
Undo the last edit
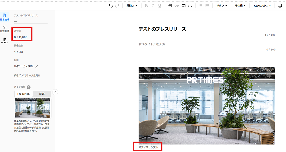click(110, 6)
